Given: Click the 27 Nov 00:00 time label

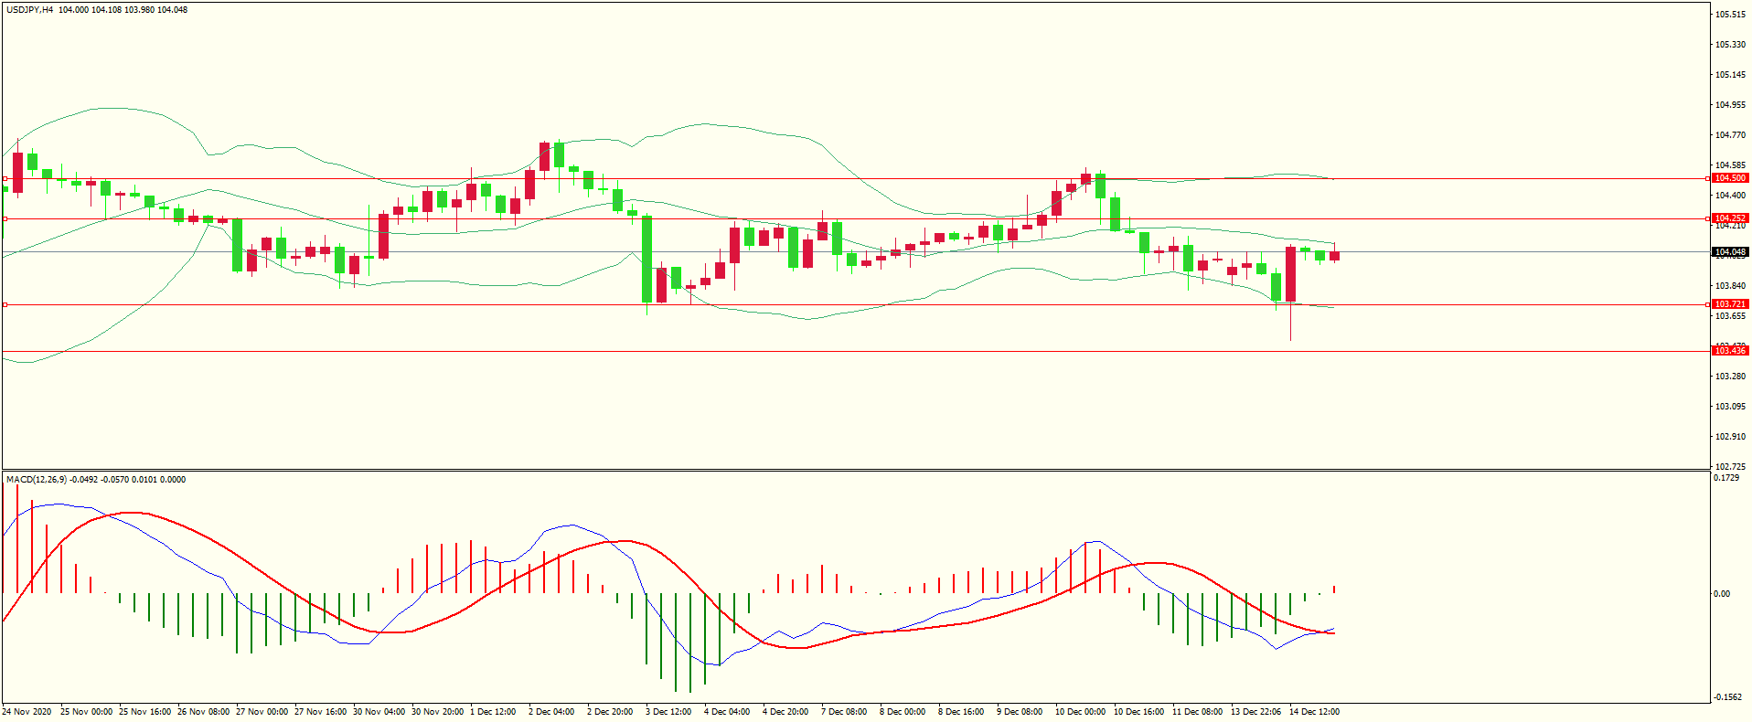Looking at the screenshot, I should [x=262, y=712].
